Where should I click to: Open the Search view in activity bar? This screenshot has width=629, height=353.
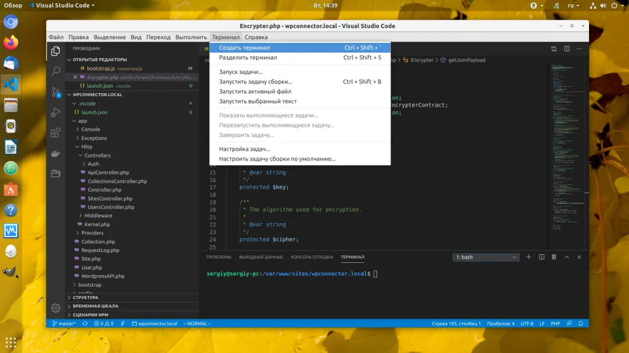coord(56,72)
